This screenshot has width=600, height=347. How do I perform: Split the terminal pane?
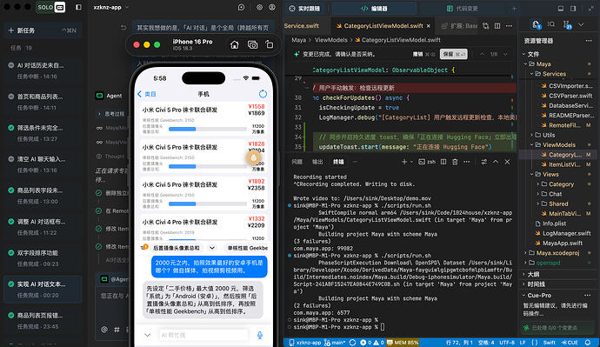tap(443, 162)
